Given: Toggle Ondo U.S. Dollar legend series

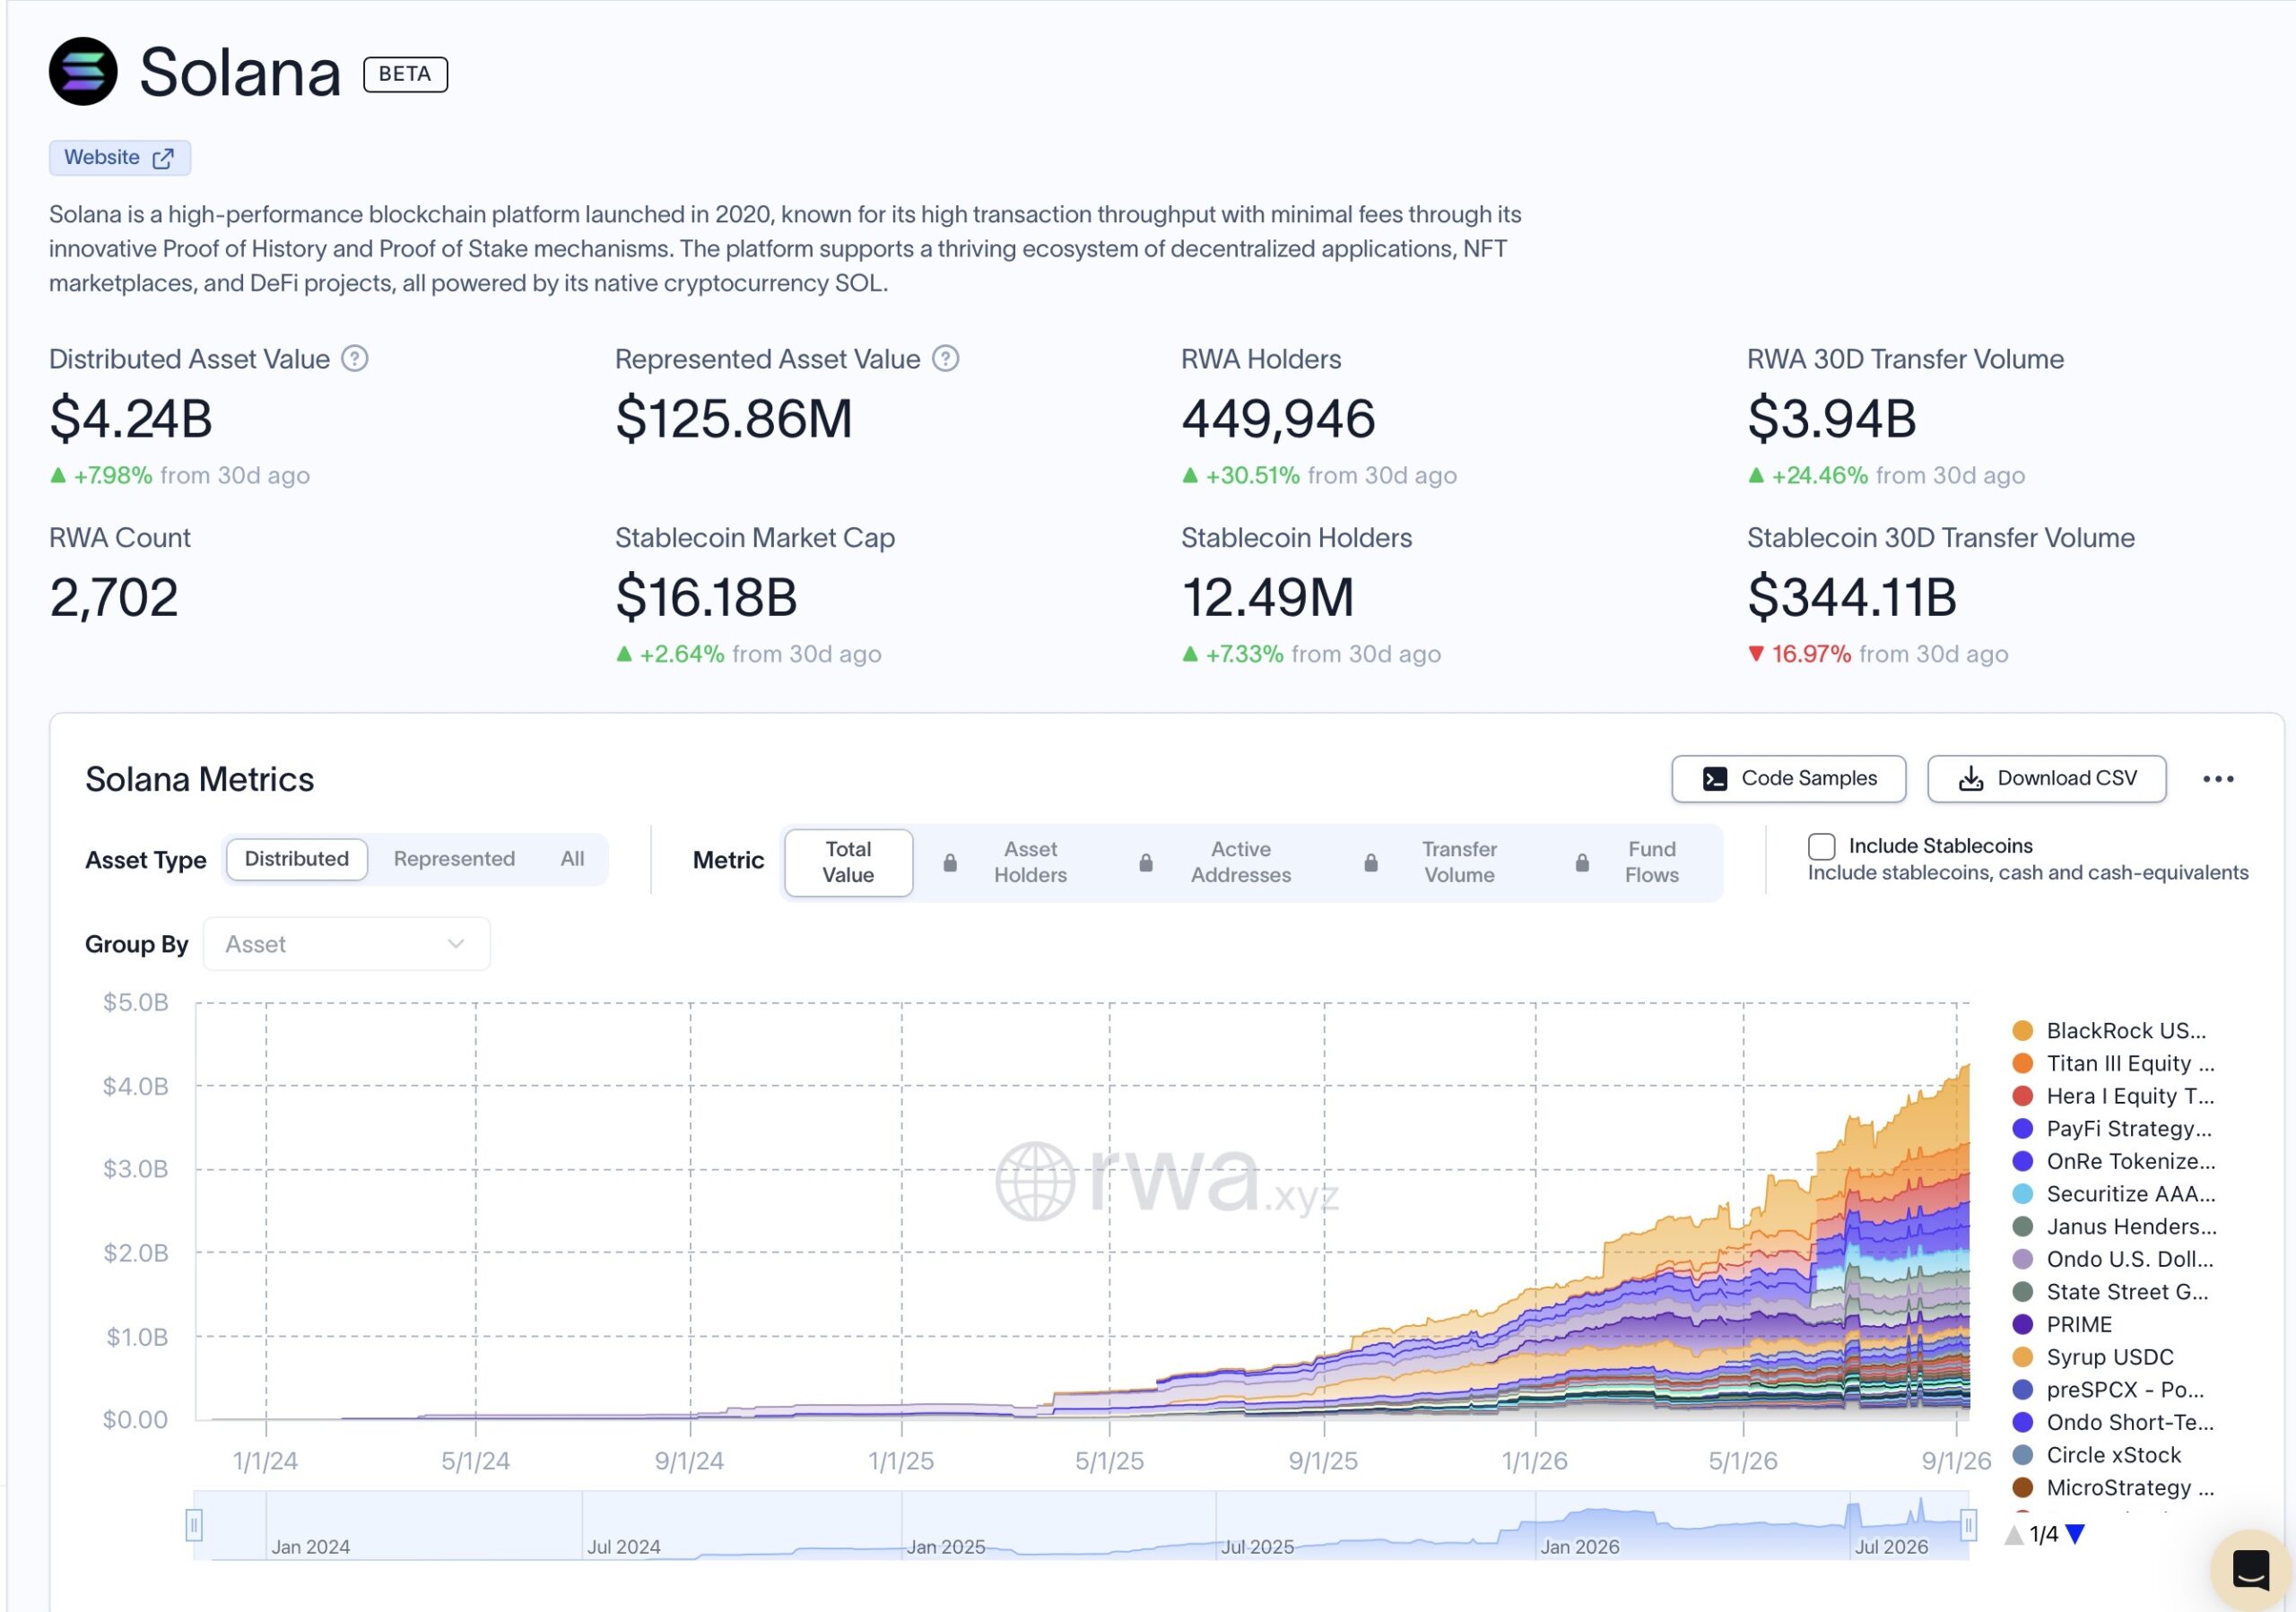Looking at the screenshot, I should click(x=2112, y=1260).
